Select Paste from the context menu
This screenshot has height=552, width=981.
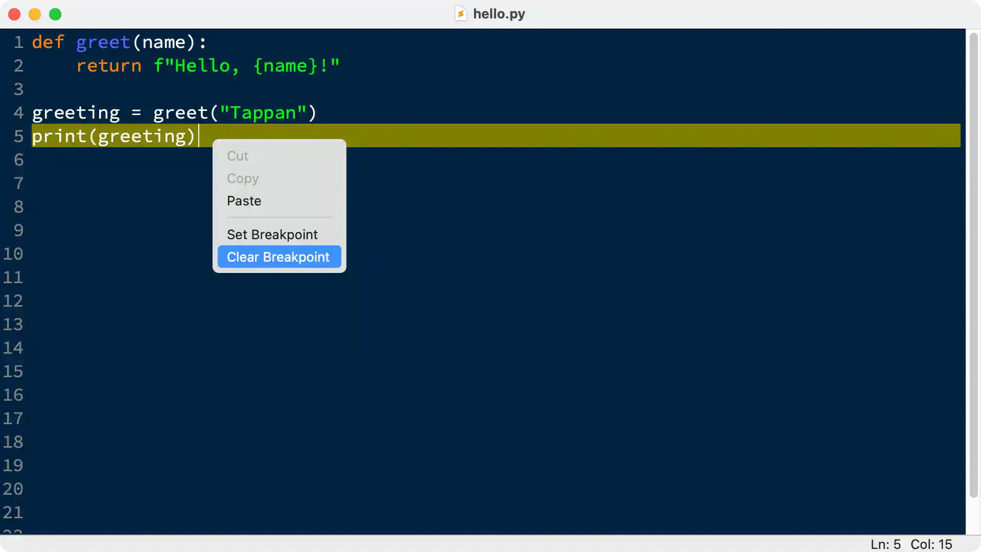pyautogui.click(x=244, y=201)
